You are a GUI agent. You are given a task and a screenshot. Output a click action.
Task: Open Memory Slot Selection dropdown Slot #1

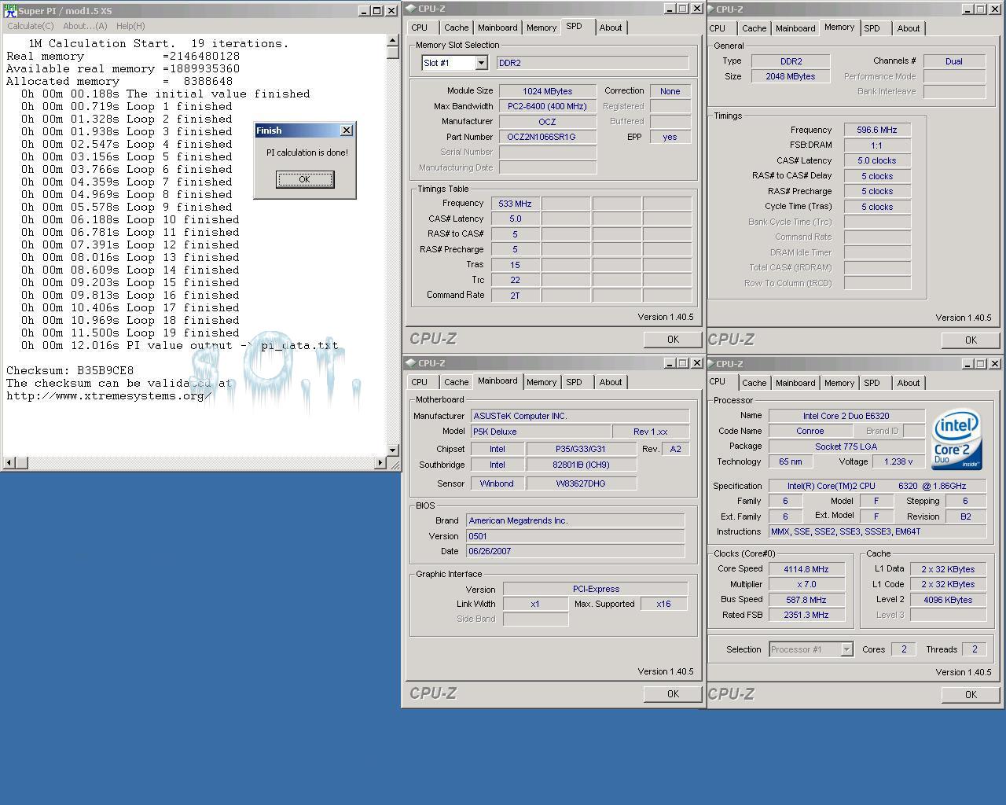click(x=481, y=63)
